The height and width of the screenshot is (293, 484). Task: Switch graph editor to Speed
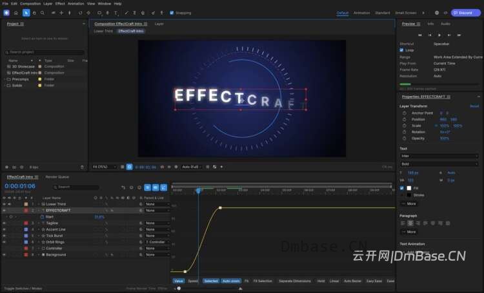[x=192, y=281]
